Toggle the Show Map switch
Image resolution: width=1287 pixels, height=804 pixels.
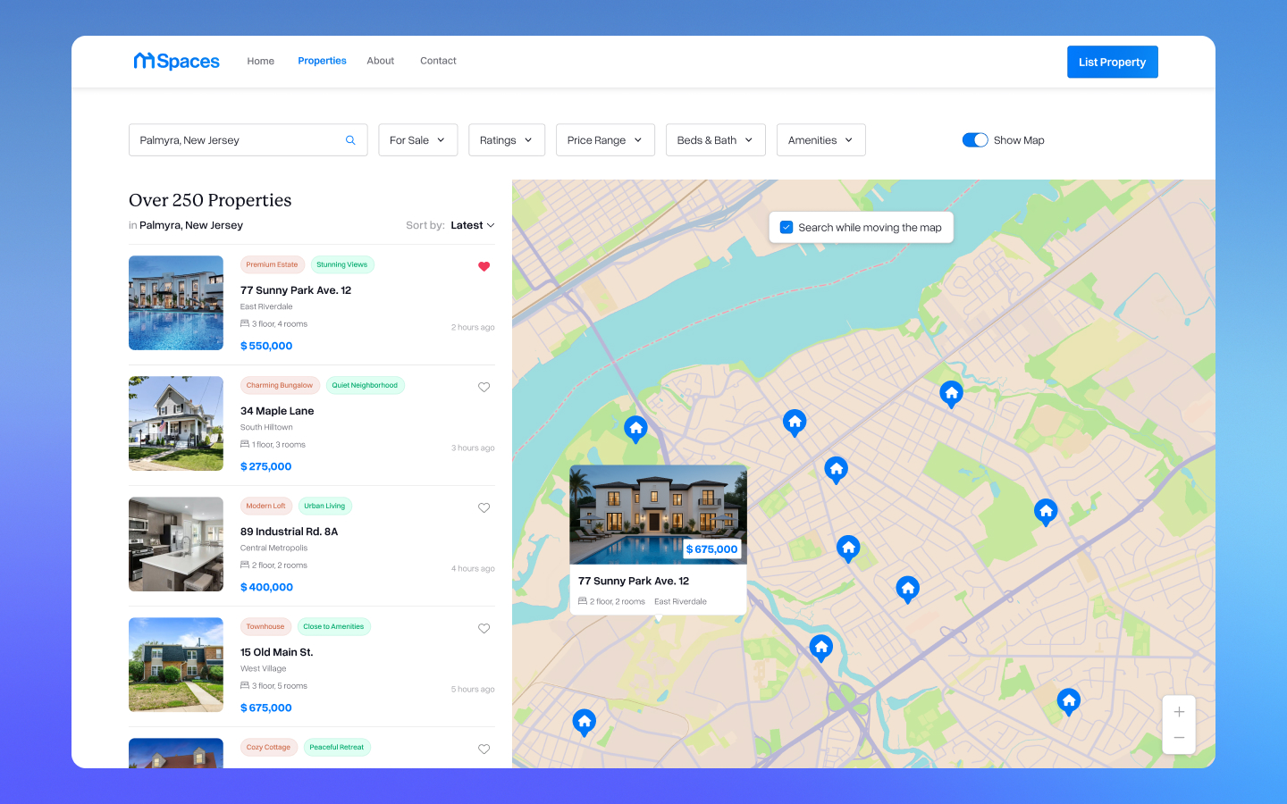pos(975,140)
